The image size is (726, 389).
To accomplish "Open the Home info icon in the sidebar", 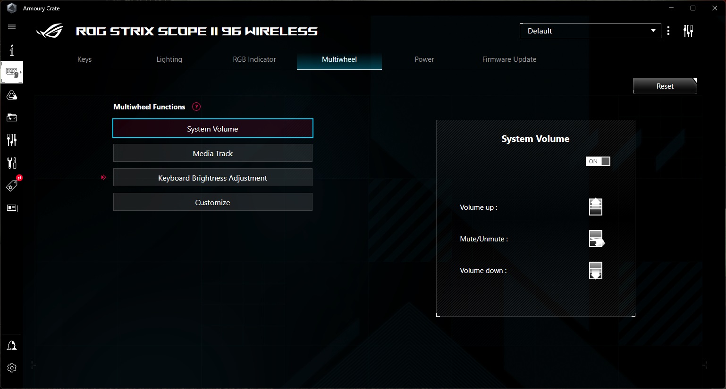I will [x=12, y=50].
